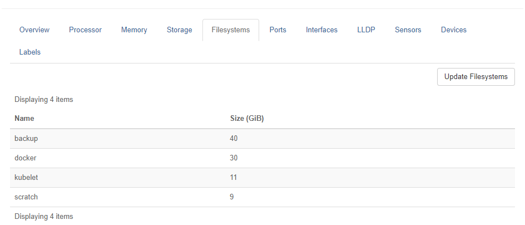Image resolution: width=525 pixels, height=225 pixels.
Task: Select the backup filesystem row
Action: [x=26, y=138]
